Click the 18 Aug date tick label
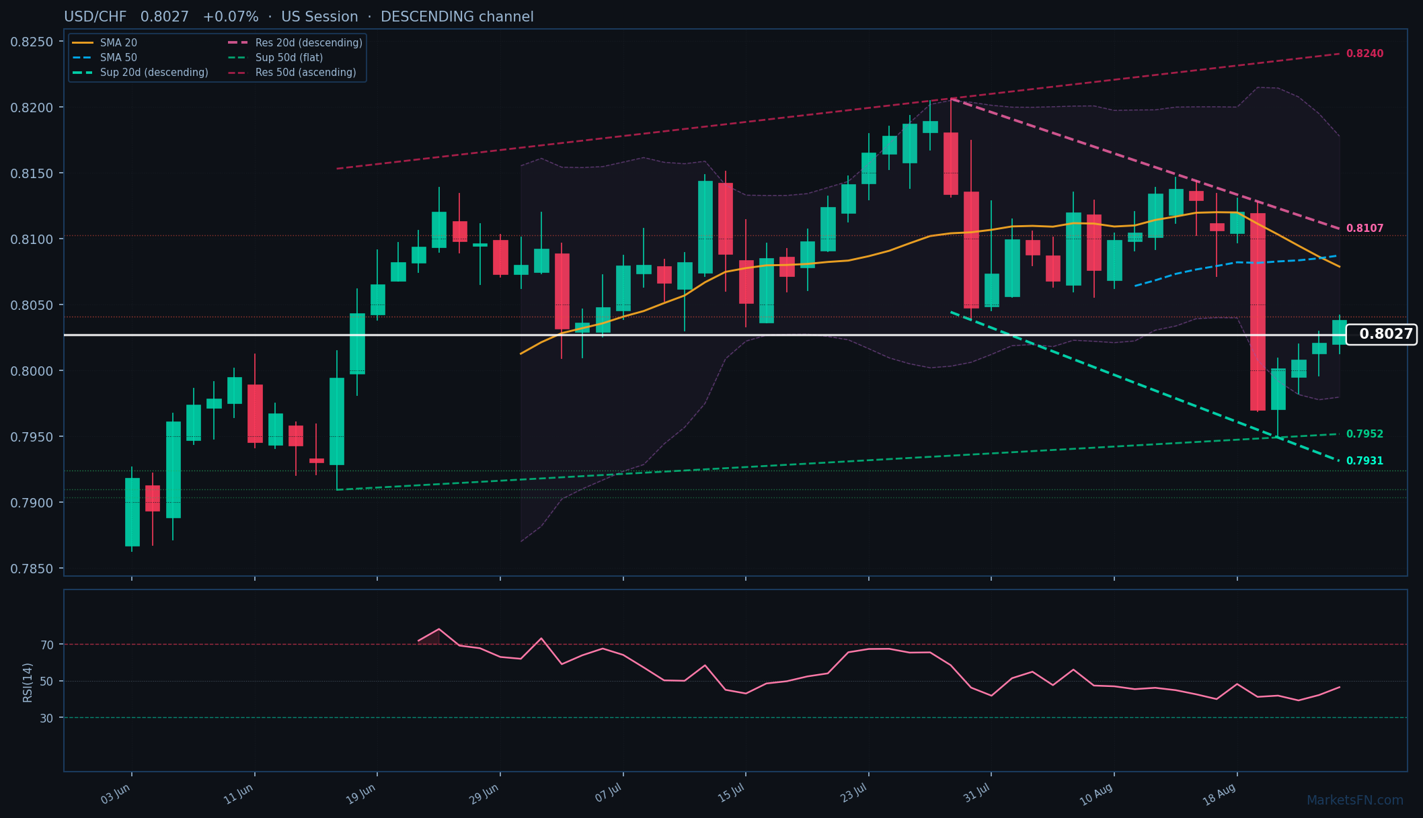Screen dimensions: 1423x818 [x=1219, y=796]
